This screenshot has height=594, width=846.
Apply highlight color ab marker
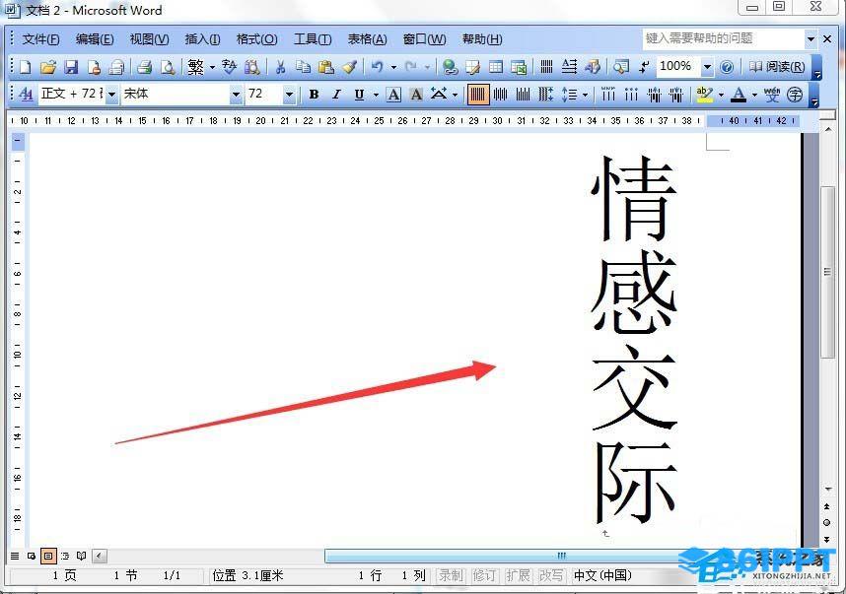coord(705,95)
